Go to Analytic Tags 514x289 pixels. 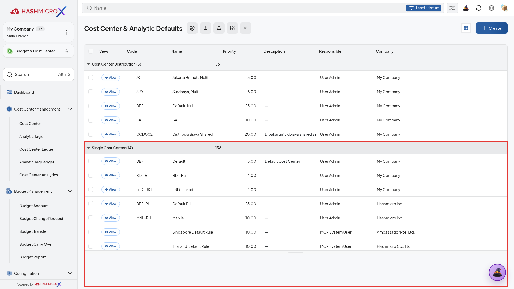tap(31, 136)
